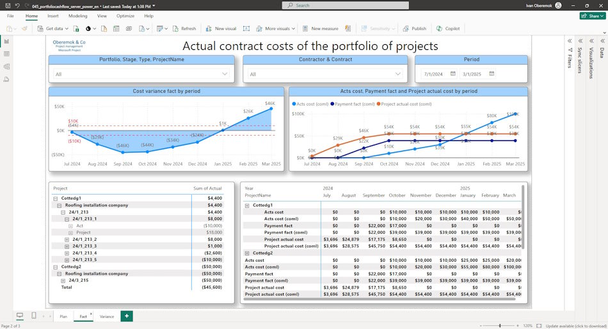Open Excel workbook data source icon
Viewport: 608px width, 329px height.
[76, 29]
